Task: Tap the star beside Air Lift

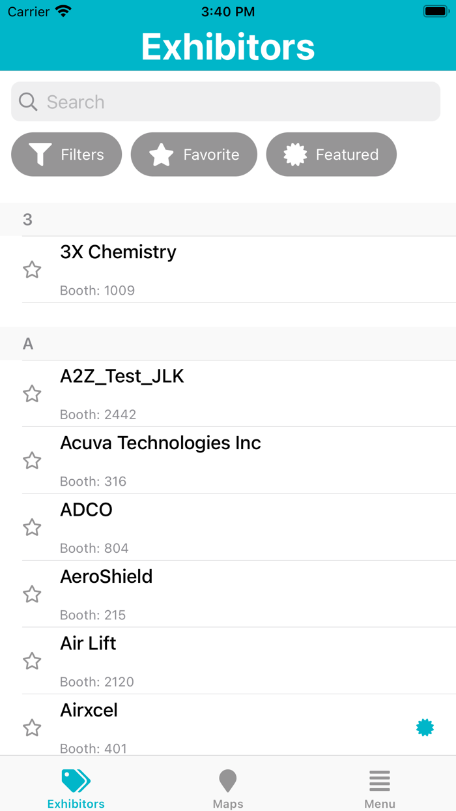Action: 32,661
